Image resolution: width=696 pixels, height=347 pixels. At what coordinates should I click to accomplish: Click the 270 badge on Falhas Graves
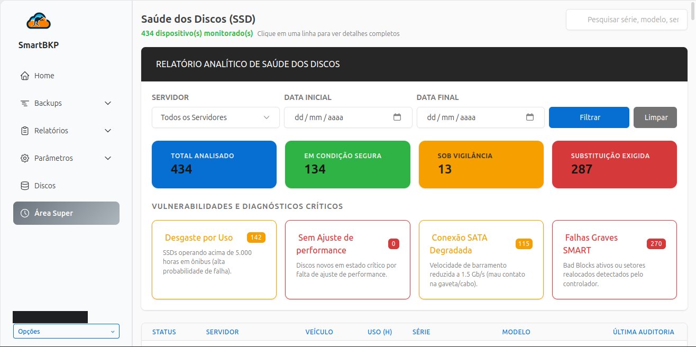pyautogui.click(x=656, y=244)
